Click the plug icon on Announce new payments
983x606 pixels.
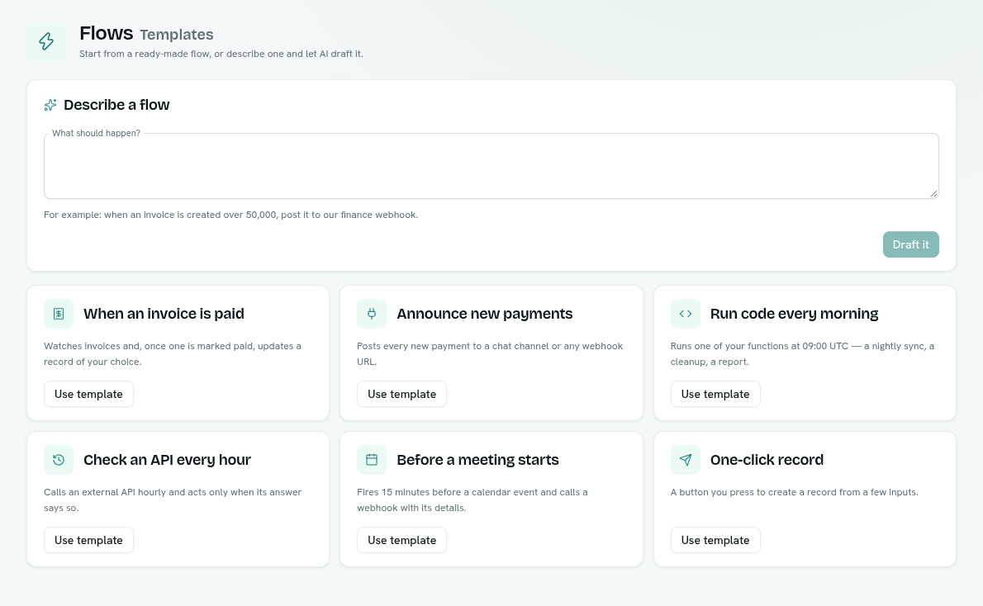(372, 314)
